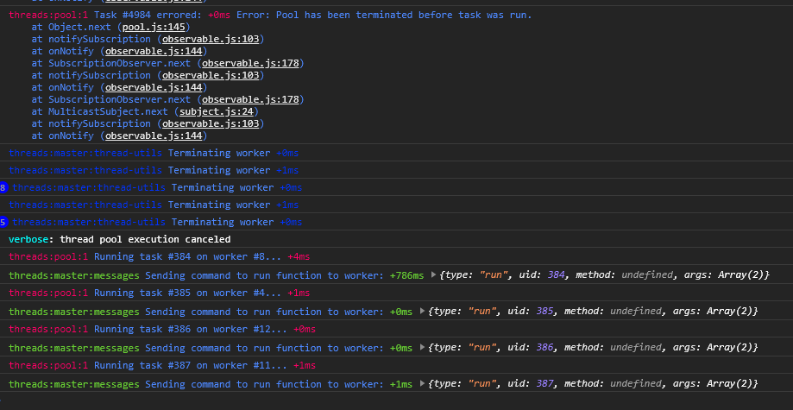Click 'Array(2)' in the uid 384 object
This screenshot has height=410, width=793.
click(x=740, y=274)
